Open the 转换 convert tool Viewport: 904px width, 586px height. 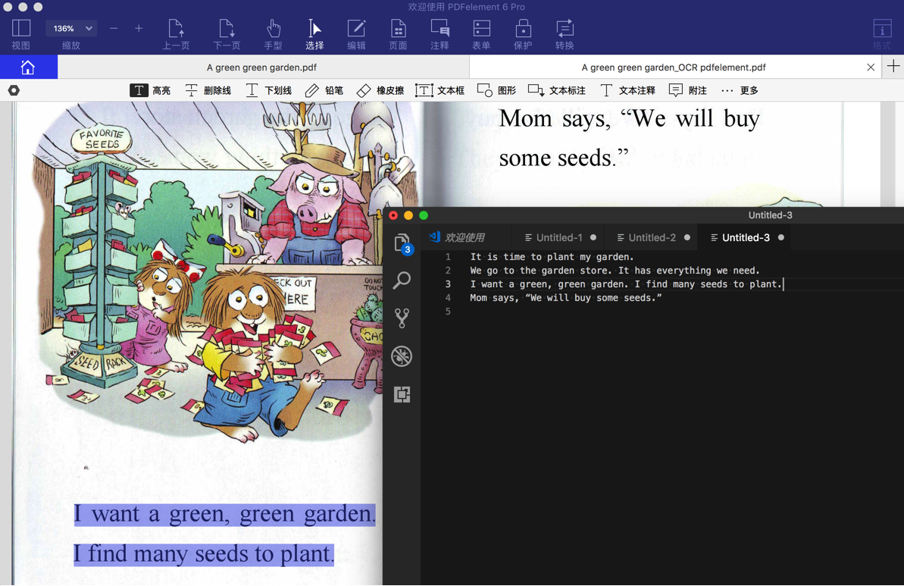(565, 34)
